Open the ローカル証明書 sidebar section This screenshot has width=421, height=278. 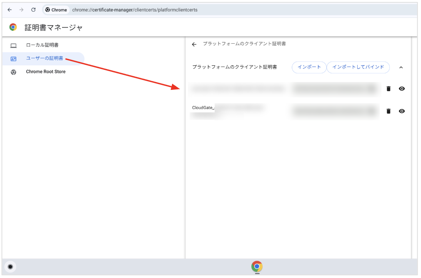(x=43, y=45)
